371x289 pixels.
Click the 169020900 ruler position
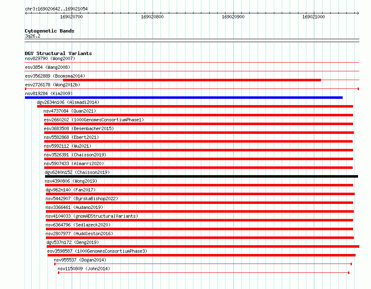[233, 17]
